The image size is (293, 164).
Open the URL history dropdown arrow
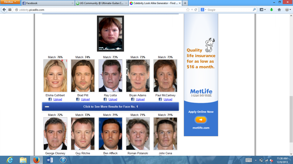[192, 10]
